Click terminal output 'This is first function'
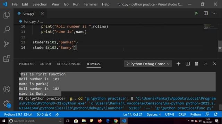This screenshot has width=222, height=124. 42,74
